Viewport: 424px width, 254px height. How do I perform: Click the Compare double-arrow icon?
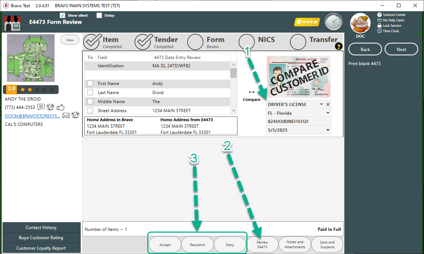coord(251,92)
